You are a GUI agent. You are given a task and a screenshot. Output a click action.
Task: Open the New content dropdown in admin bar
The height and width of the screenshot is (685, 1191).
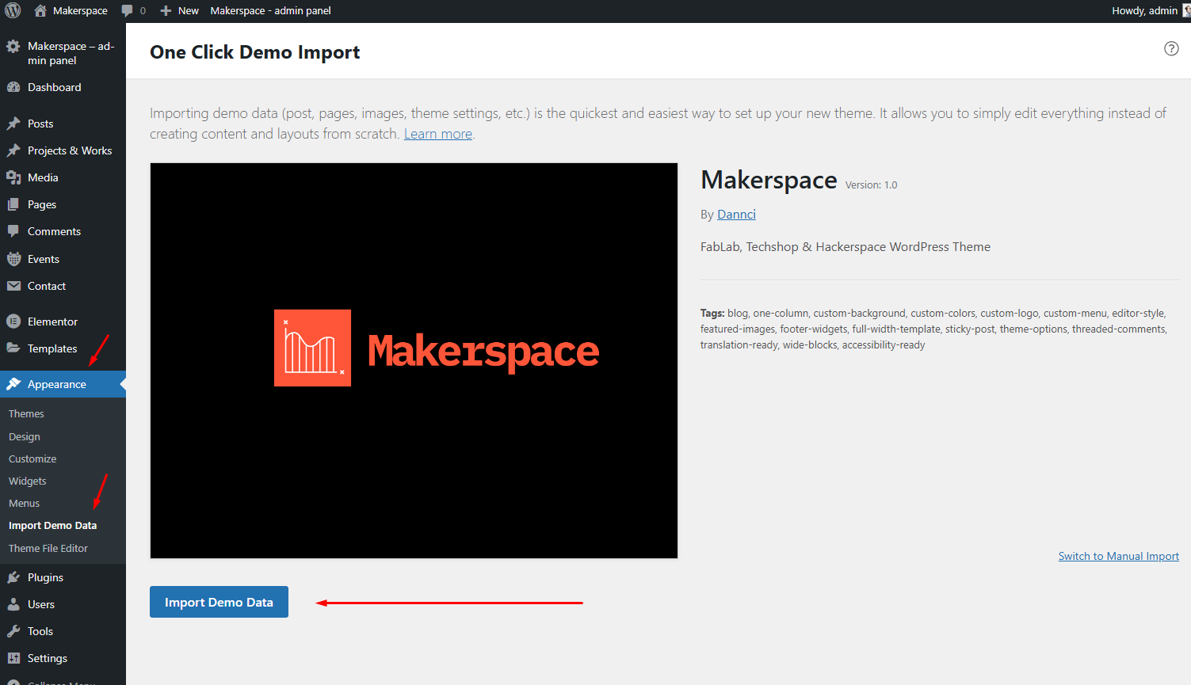point(180,11)
